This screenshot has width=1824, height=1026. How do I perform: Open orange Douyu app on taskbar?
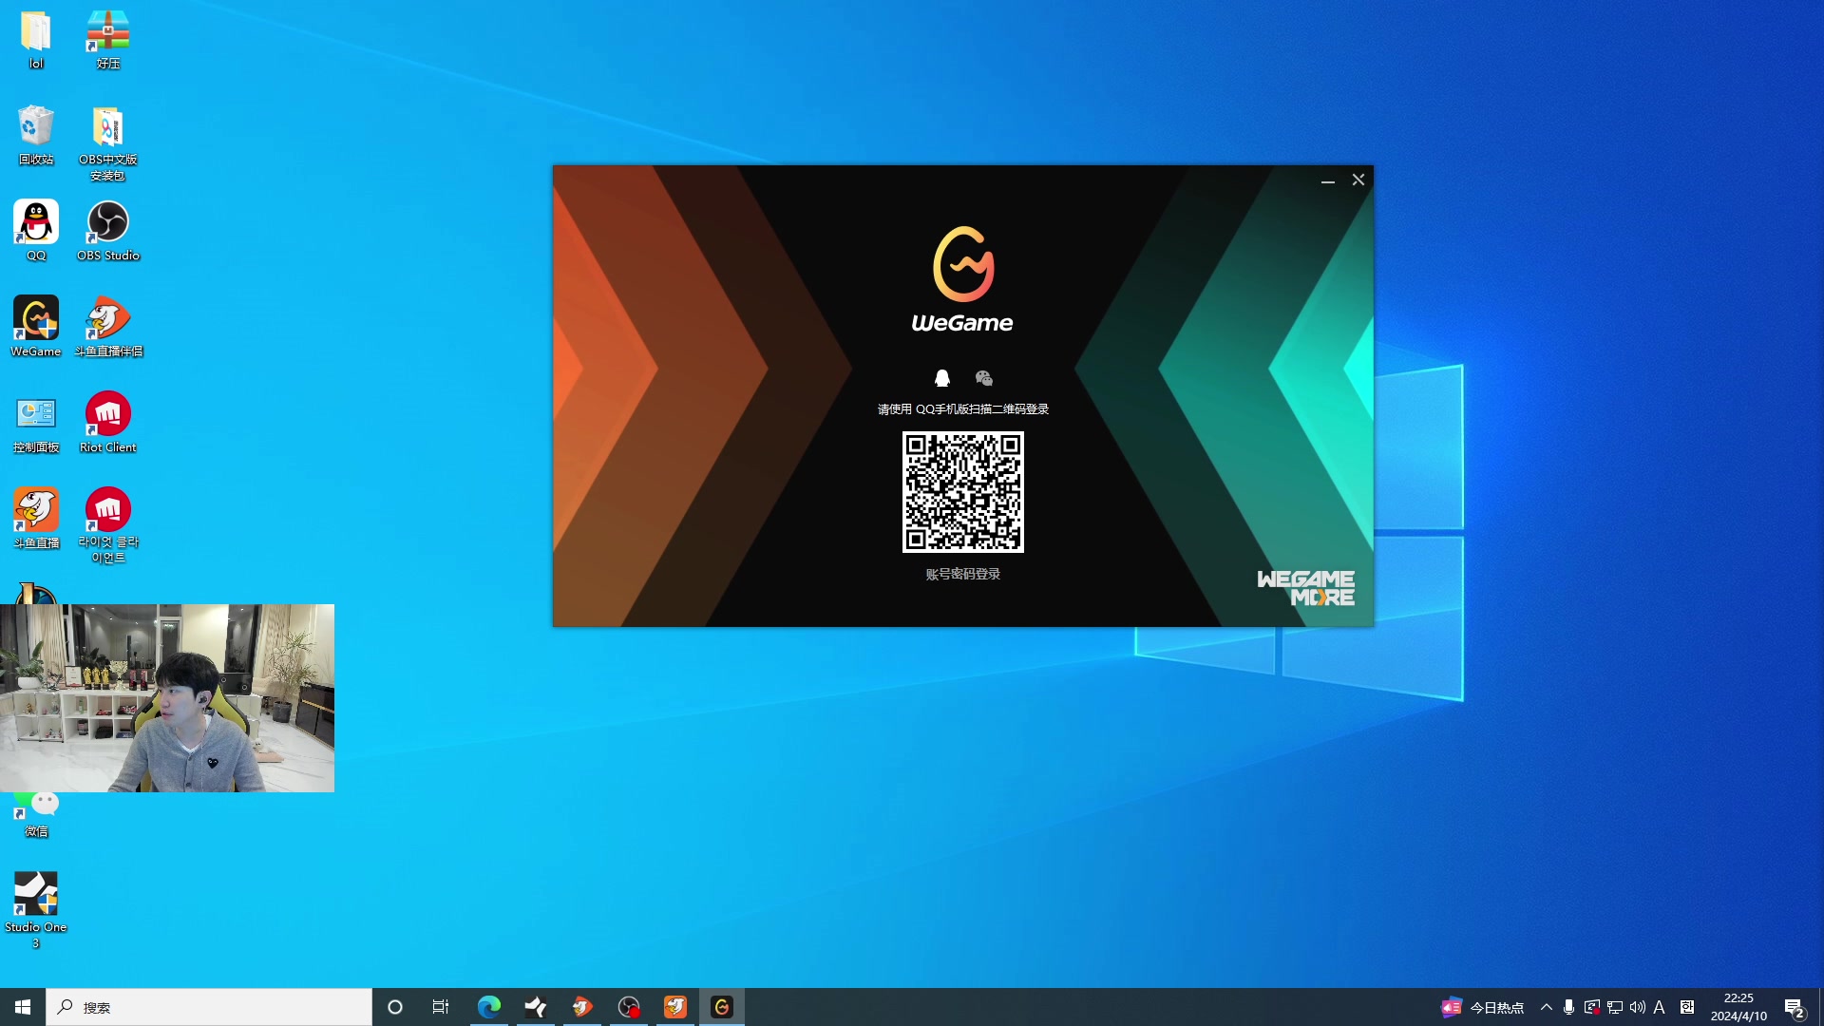pos(675,1007)
